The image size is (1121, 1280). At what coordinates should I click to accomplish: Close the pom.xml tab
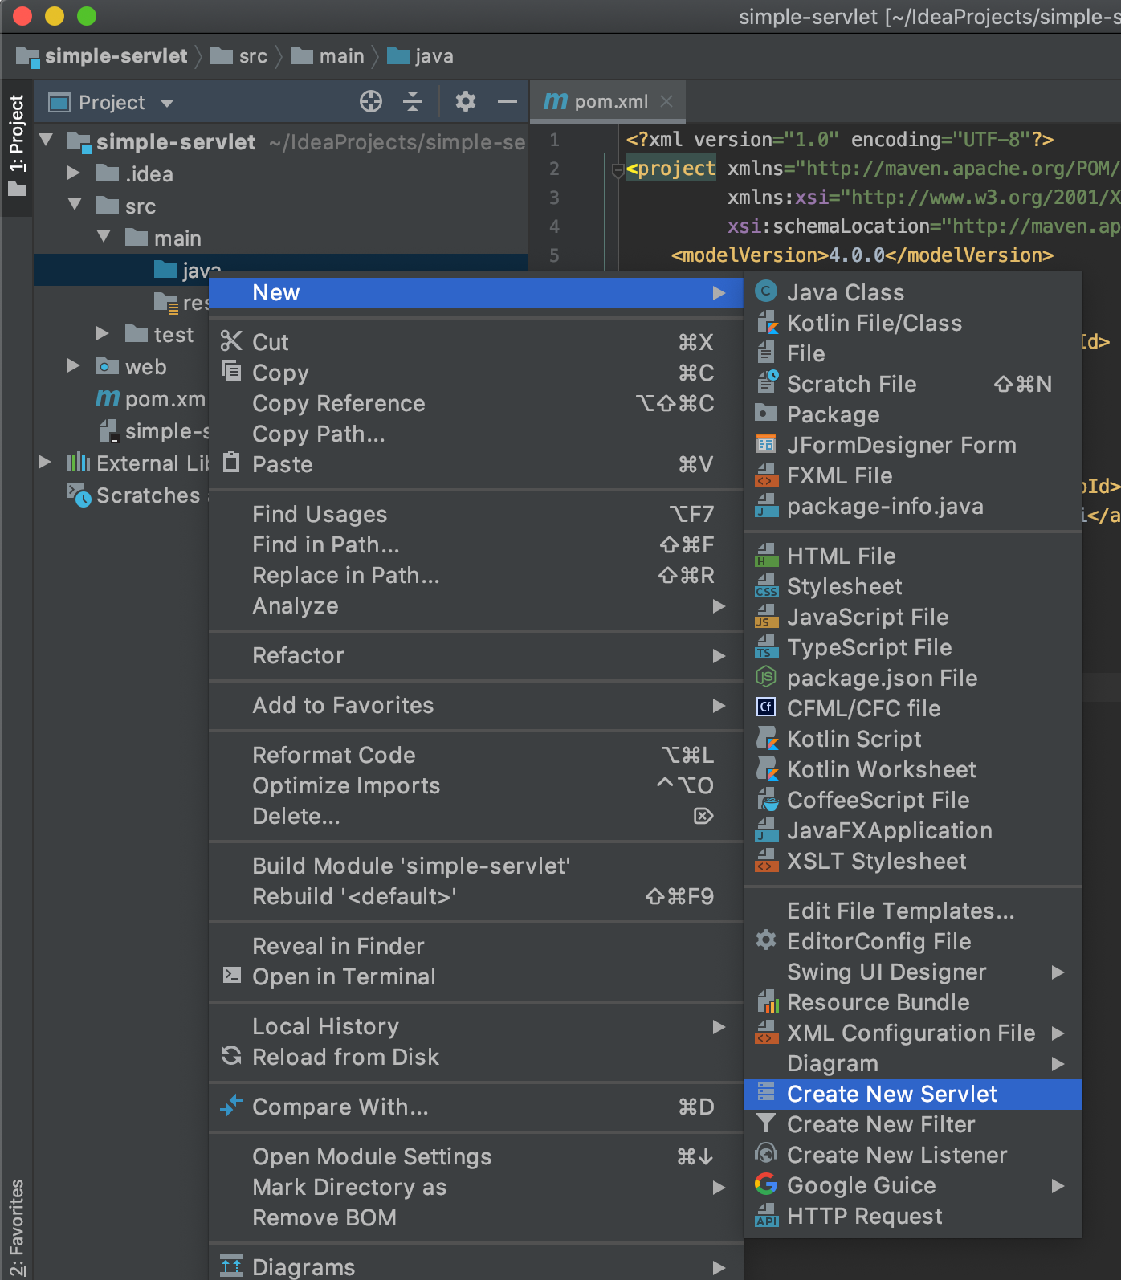click(666, 101)
